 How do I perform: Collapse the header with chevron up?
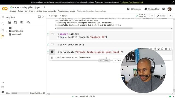pos(171,16)
